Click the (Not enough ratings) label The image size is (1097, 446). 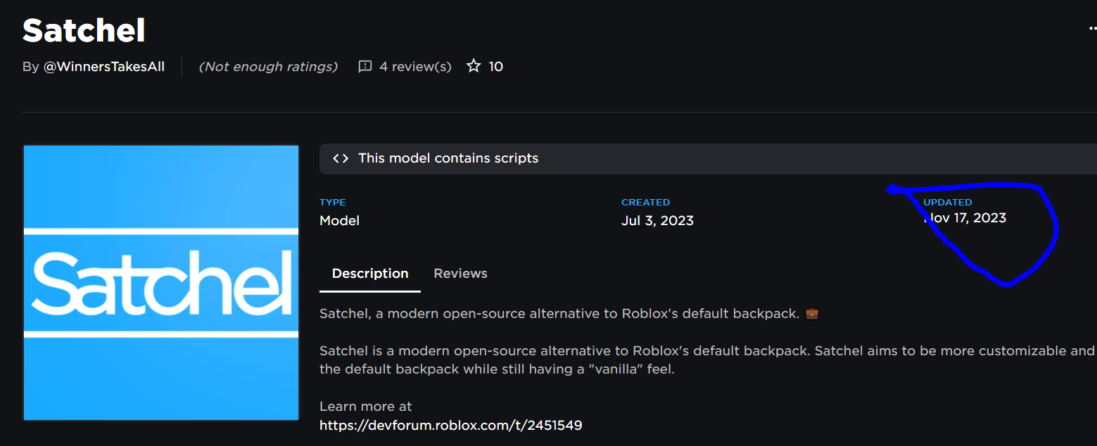coord(268,66)
